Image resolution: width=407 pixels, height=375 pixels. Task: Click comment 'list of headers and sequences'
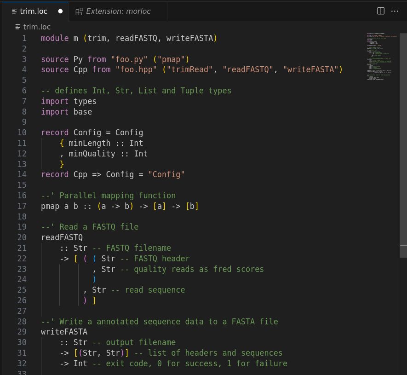[x=215, y=353]
